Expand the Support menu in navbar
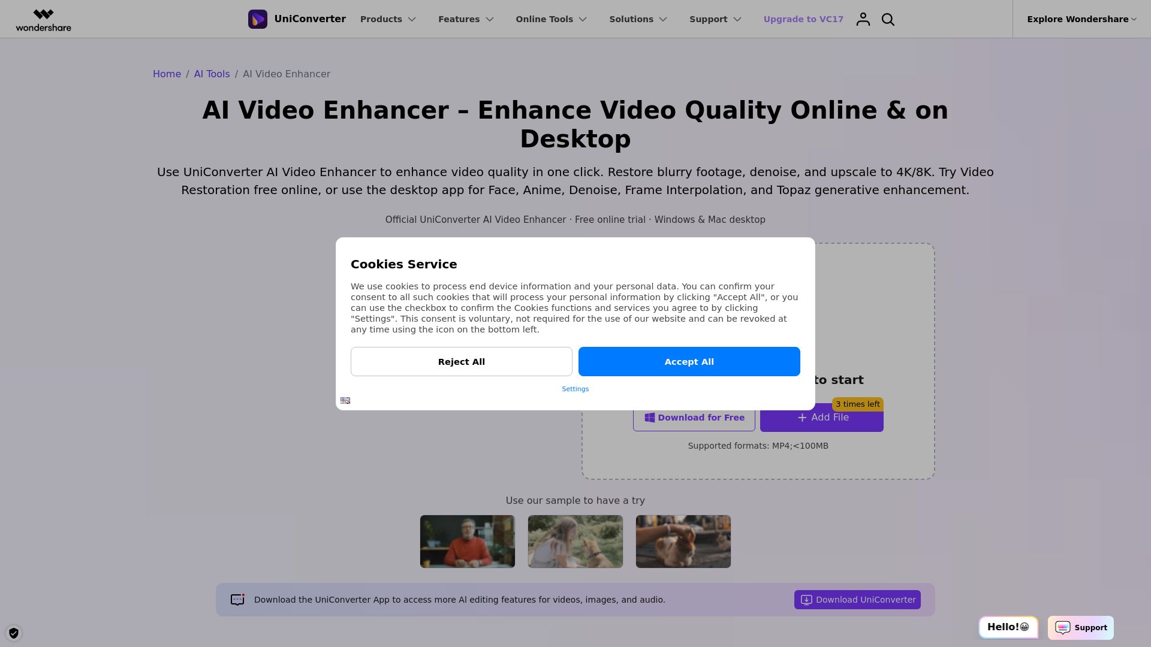Viewport: 1151px width, 647px height. (x=715, y=19)
